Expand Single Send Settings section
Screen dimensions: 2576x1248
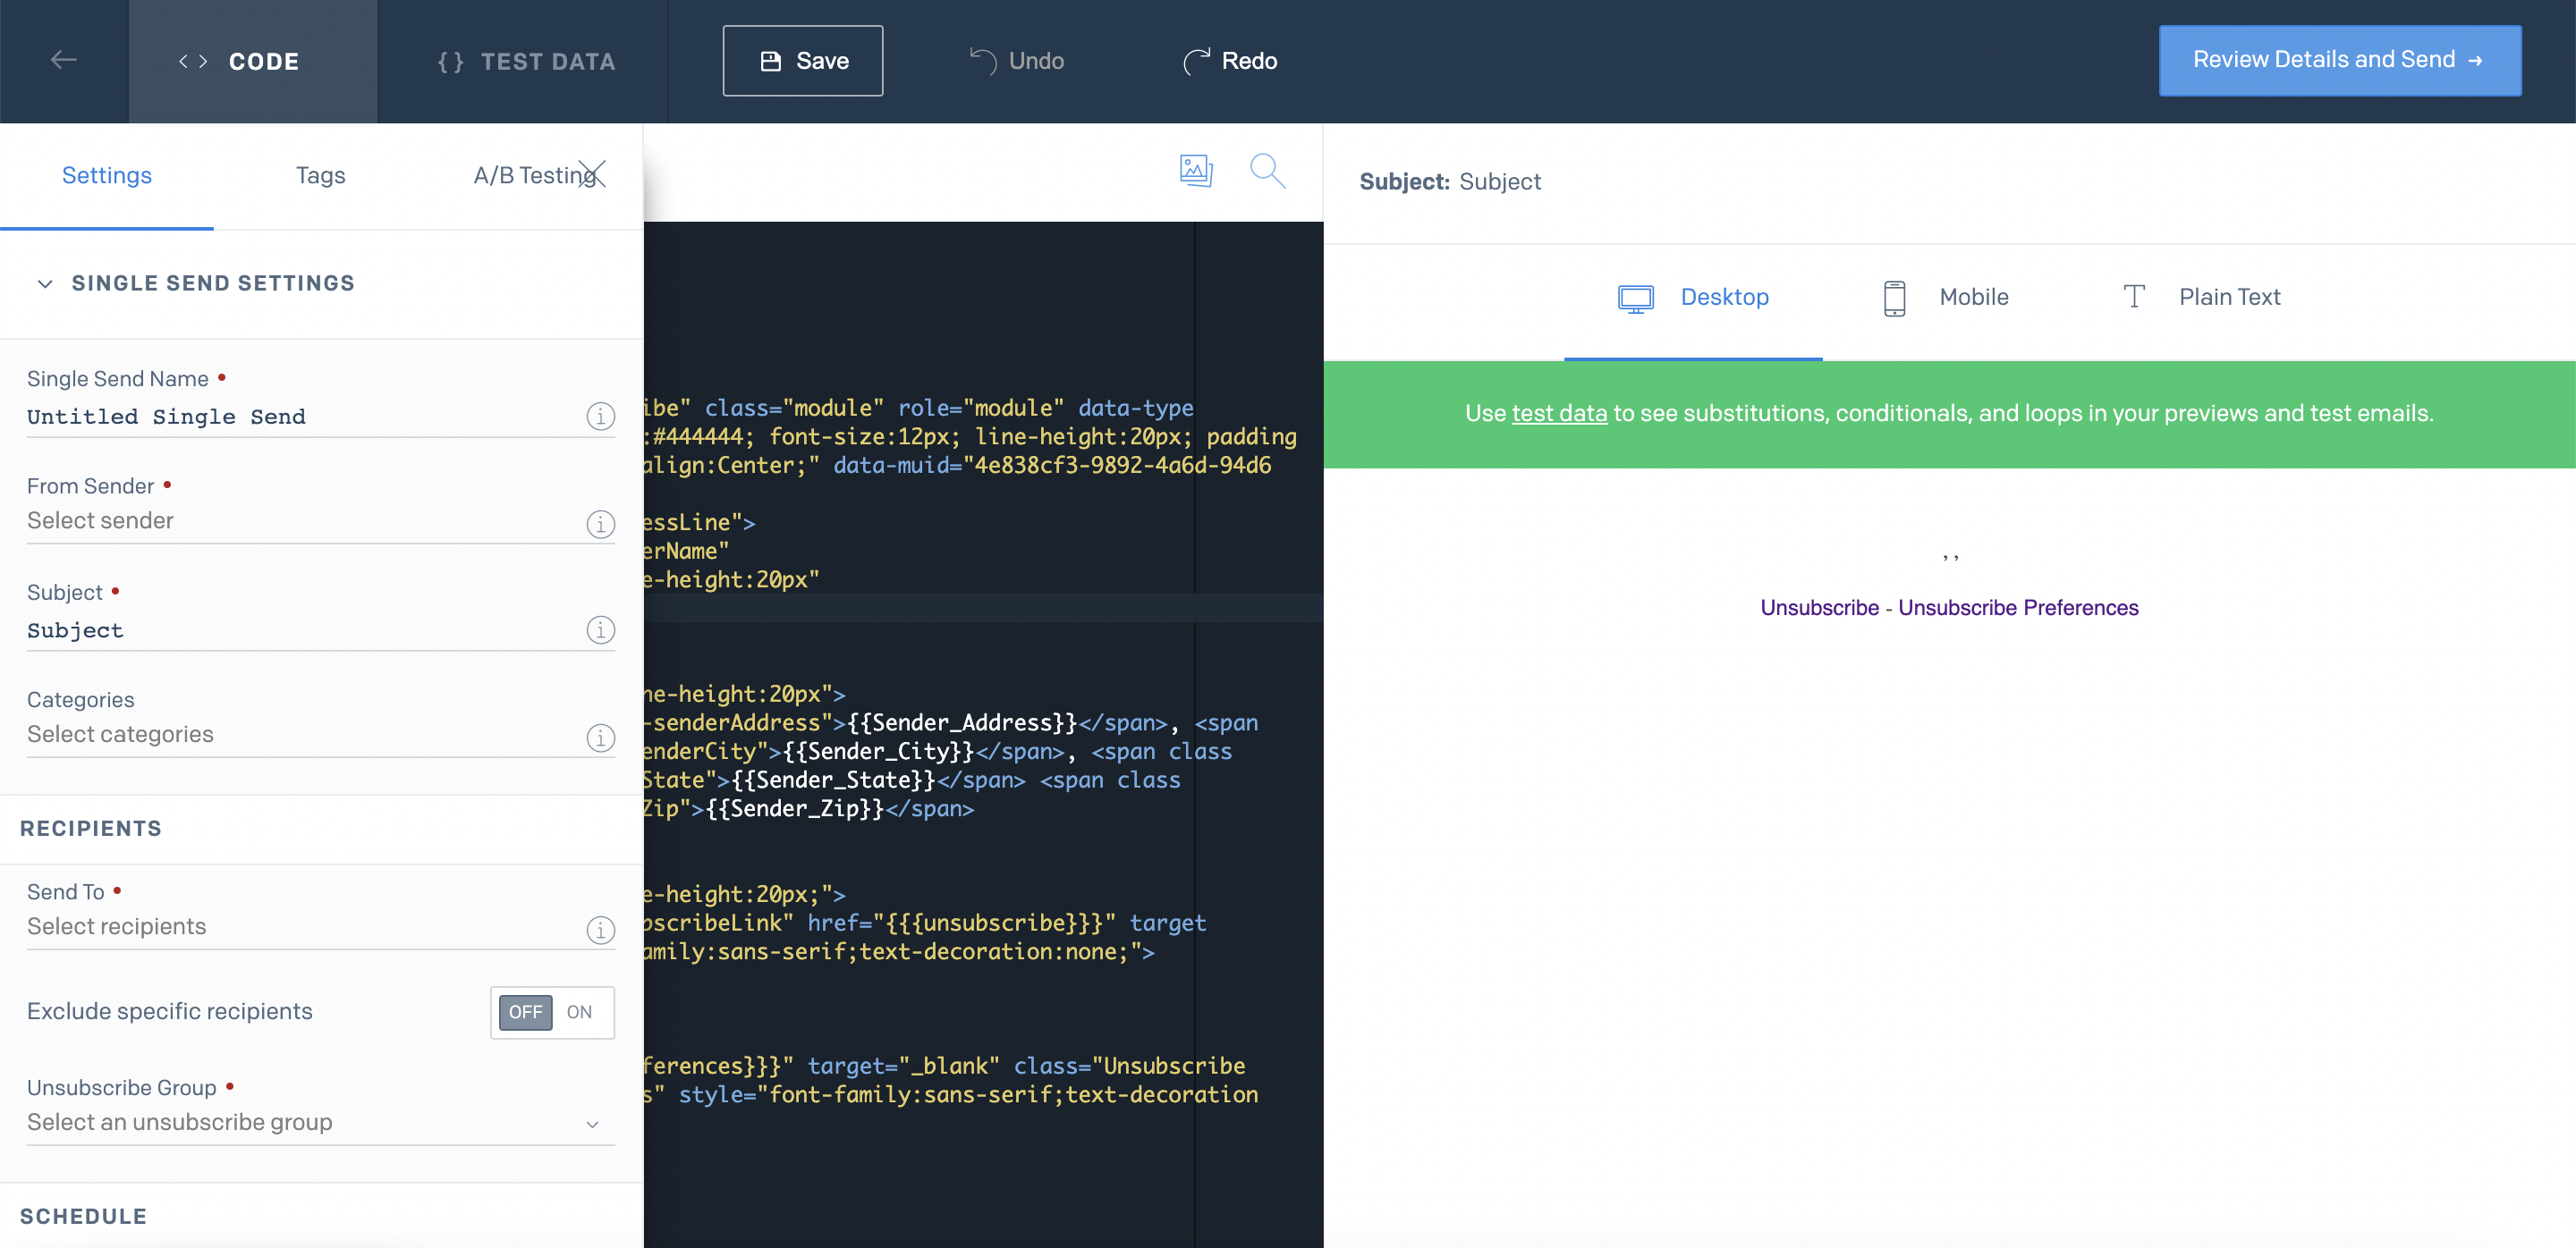45,282
